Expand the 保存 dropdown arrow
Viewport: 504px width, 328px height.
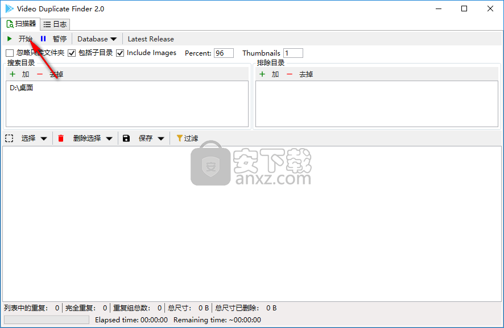point(161,138)
